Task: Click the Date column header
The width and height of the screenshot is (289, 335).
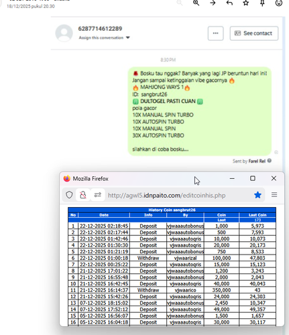Action: 104,215
